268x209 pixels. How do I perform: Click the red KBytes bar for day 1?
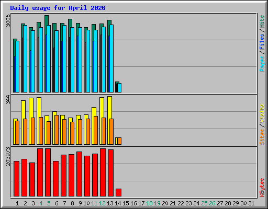(x=16, y=179)
